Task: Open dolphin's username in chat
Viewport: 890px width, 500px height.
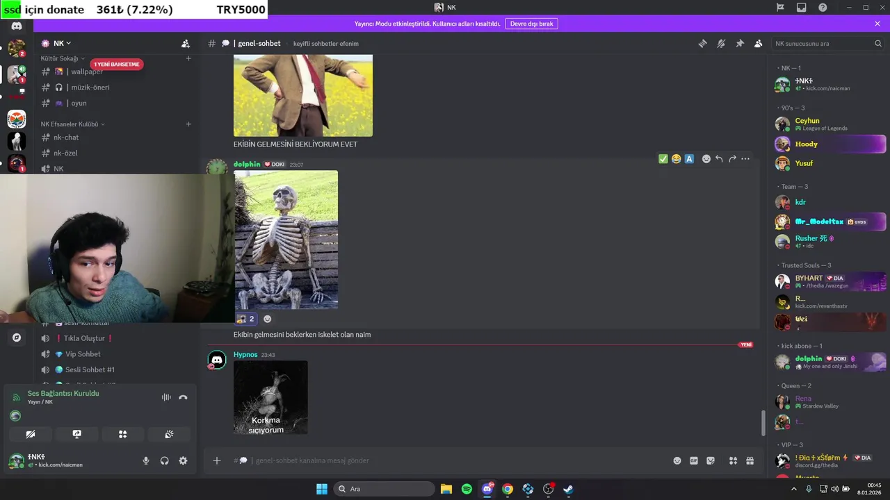Action: pyautogui.click(x=247, y=165)
